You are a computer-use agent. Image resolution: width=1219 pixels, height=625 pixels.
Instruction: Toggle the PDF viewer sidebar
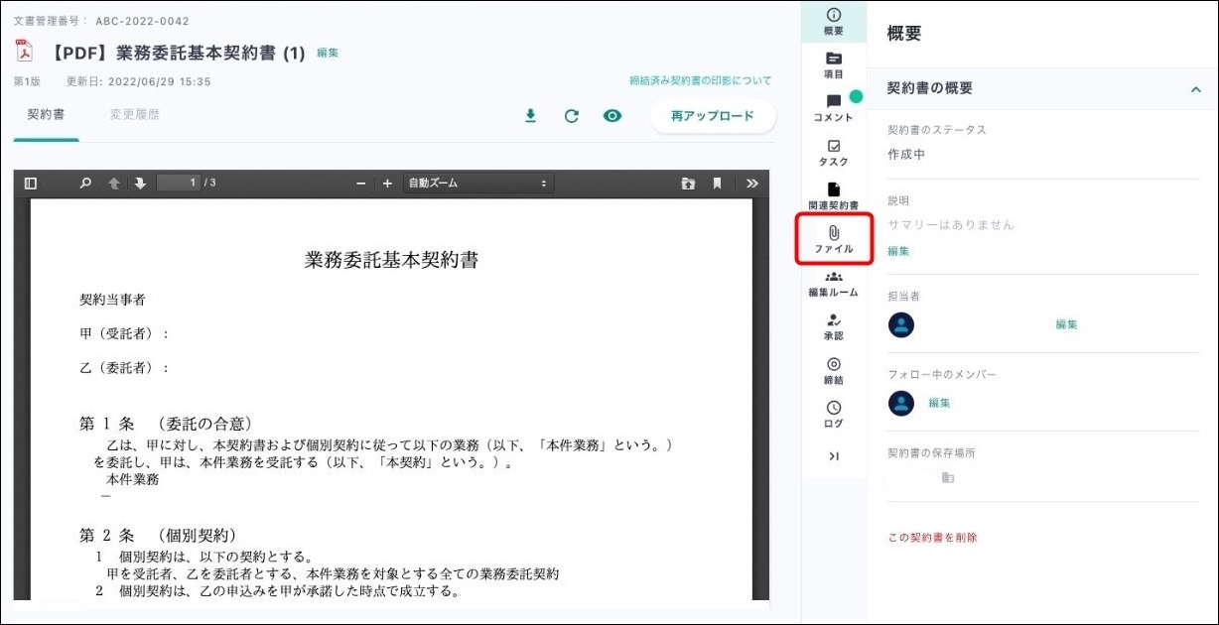point(31,184)
